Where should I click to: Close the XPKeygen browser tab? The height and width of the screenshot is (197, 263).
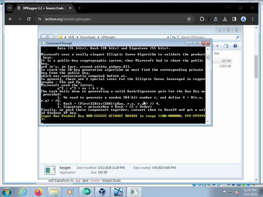click(70, 8)
